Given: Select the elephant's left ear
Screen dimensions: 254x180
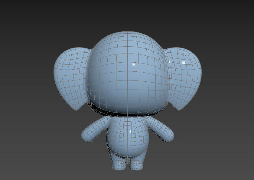Looking at the screenshot, I should [x=71, y=78].
